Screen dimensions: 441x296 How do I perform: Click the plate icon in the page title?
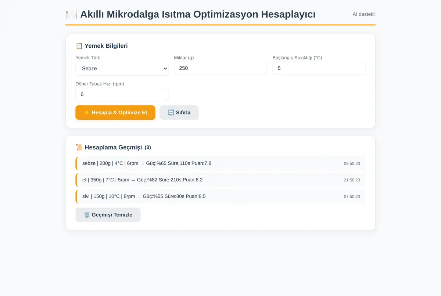pyautogui.click(x=71, y=14)
